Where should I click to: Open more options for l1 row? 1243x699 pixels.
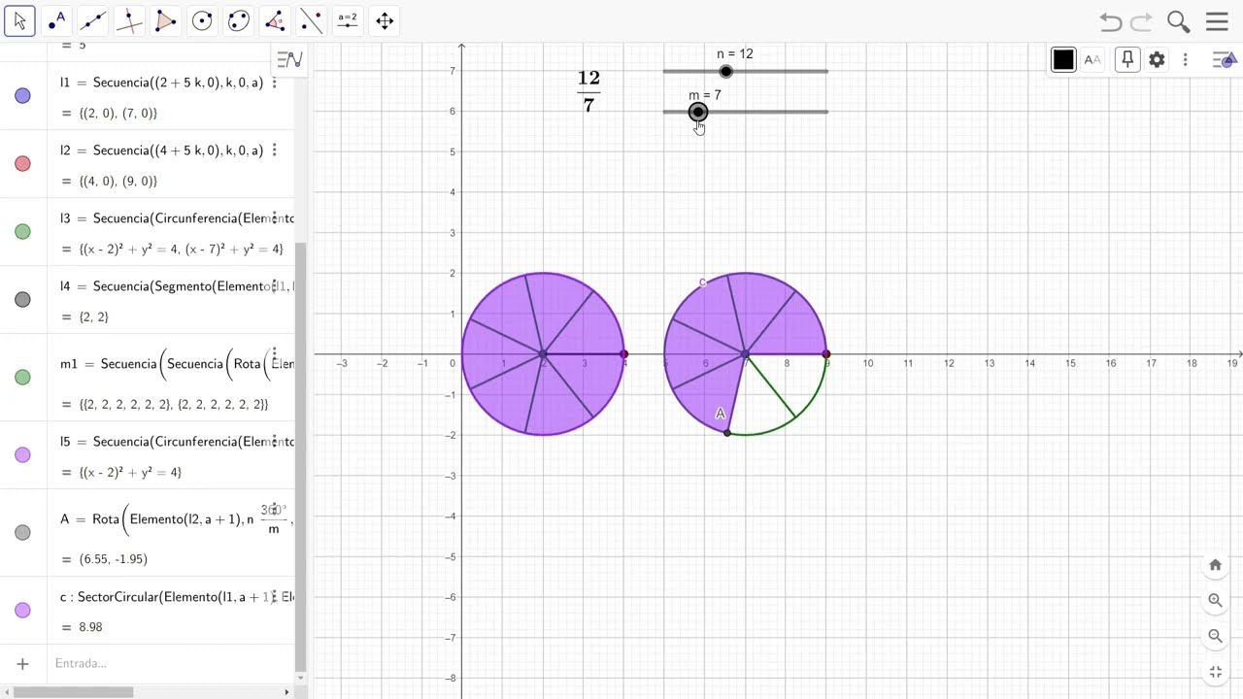[275, 83]
